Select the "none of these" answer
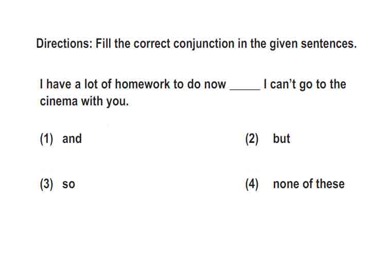Image resolution: width=386 pixels, height=257 pixels. (309, 183)
